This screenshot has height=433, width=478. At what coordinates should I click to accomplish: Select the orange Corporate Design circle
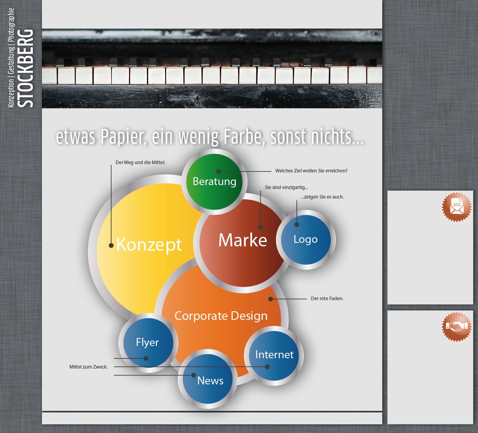(221, 316)
